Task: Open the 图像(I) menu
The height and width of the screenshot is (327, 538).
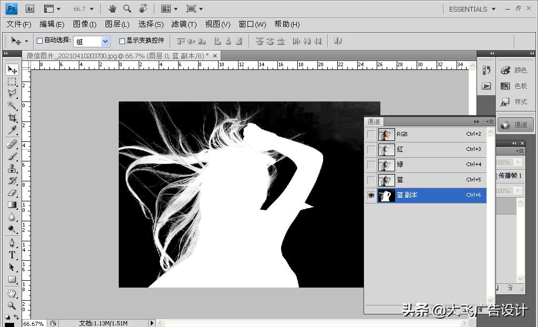Action: click(x=85, y=24)
